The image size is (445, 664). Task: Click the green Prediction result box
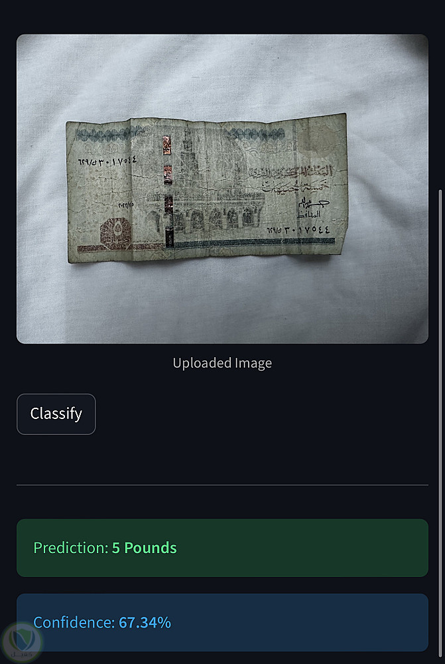tap(223, 548)
